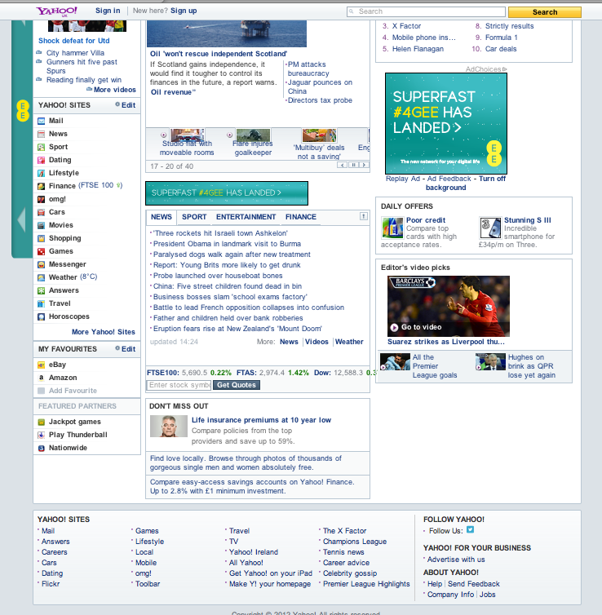Viewport: 602px width, 615px height.
Task: Click the eBay icon in My Favourites
Action: (41, 365)
